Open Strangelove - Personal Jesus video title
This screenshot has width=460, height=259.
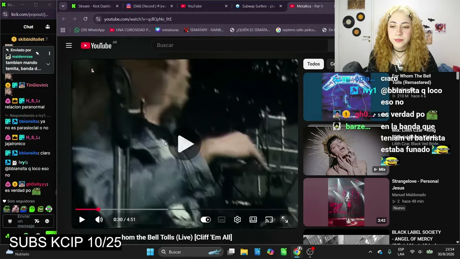pos(415,185)
